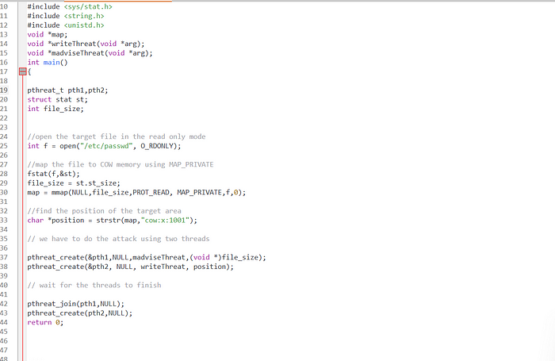Click 'pthreat_create(pth2,NULL);' line
Image resolution: width=555 pixels, height=361 pixels.
pyautogui.click(x=79, y=313)
